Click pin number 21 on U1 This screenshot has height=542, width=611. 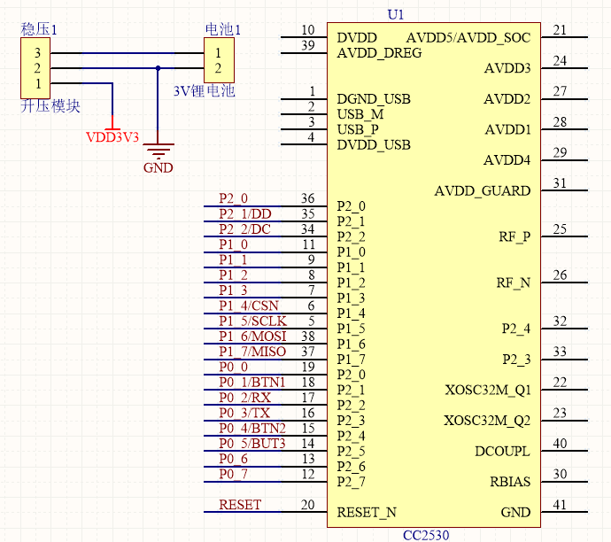click(560, 30)
